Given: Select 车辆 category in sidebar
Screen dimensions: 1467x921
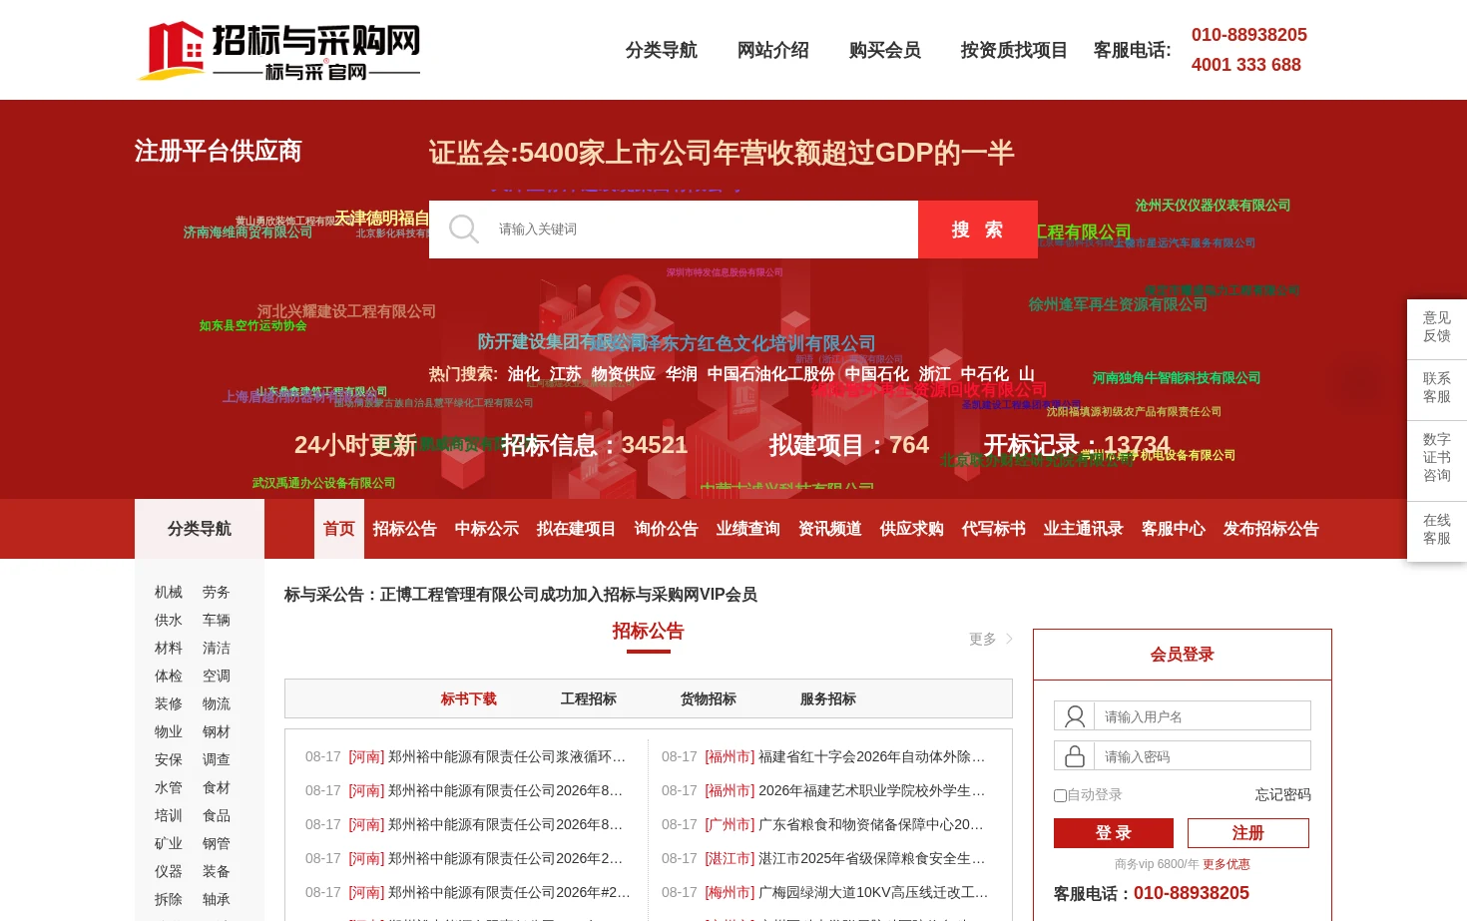Looking at the screenshot, I should 217,621.
